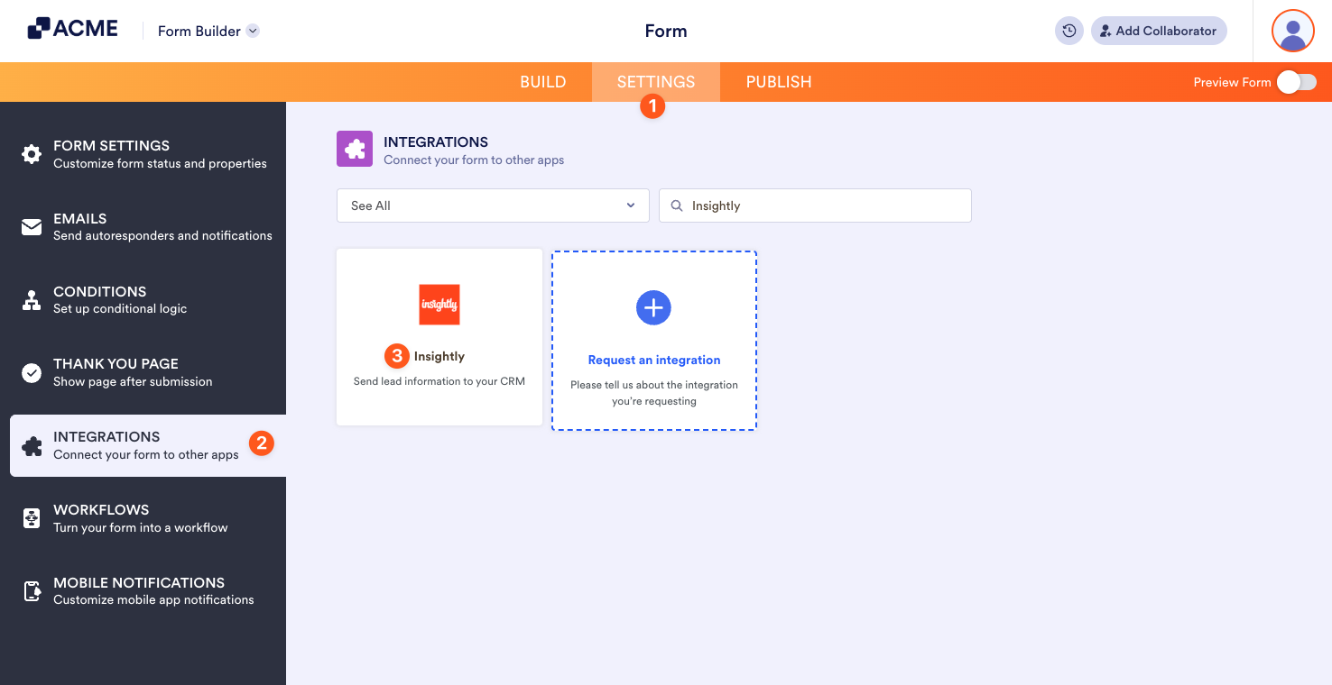Switch to the BUILD tab
Image resolution: width=1332 pixels, height=685 pixels.
(542, 81)
